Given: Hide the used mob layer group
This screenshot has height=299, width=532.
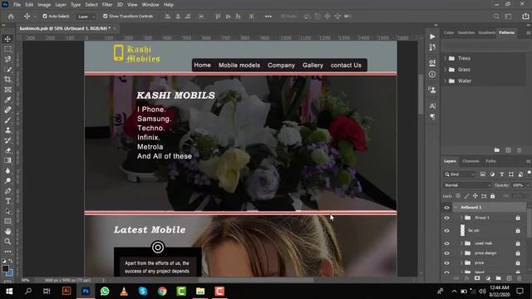Looking at the screenshot, I should pyautogui.click(x=447, y=243).
